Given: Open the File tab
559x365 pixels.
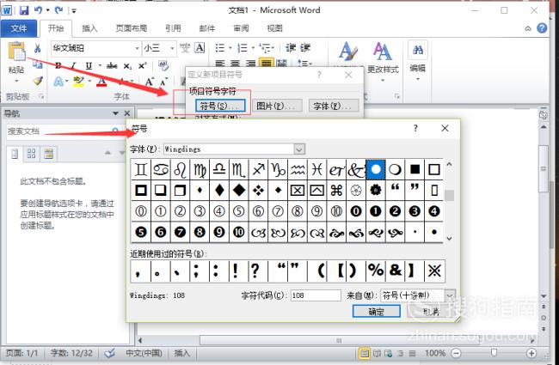Looking at the screenshot, I should (19, 28).
